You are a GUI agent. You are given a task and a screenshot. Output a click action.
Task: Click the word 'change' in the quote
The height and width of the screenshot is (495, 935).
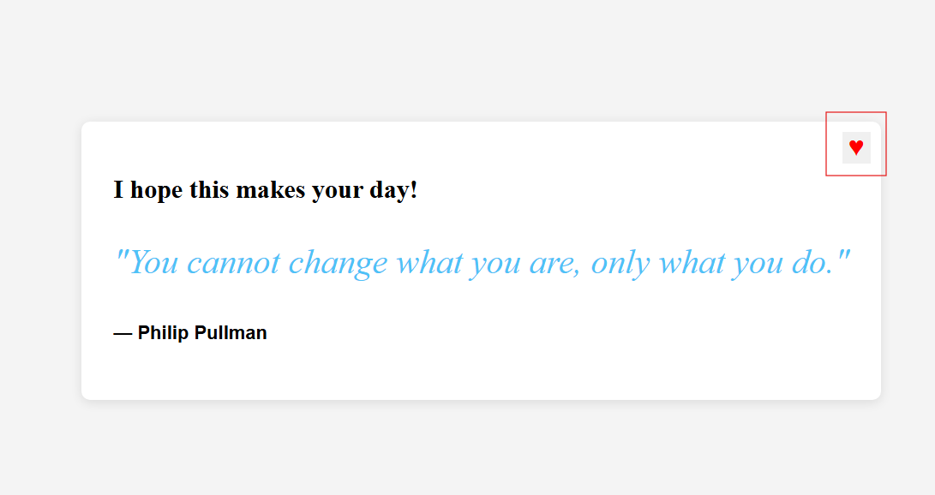click(x=339, y=263)
